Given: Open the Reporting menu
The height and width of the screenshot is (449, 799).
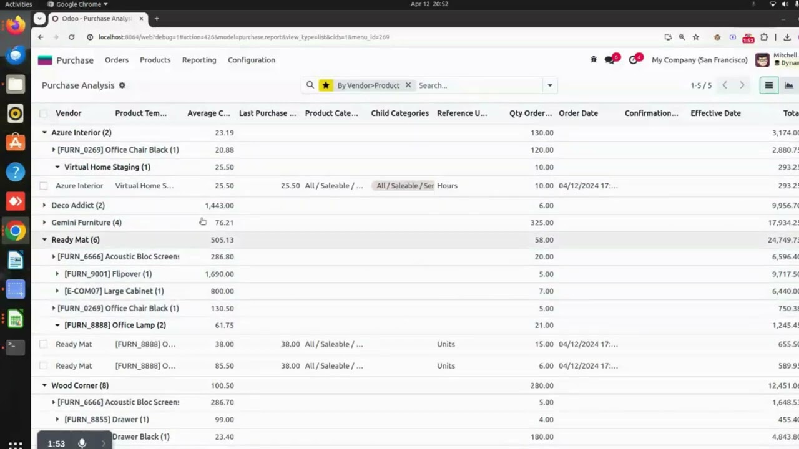Looking at the screenshot, I should [x=199, y=60].
